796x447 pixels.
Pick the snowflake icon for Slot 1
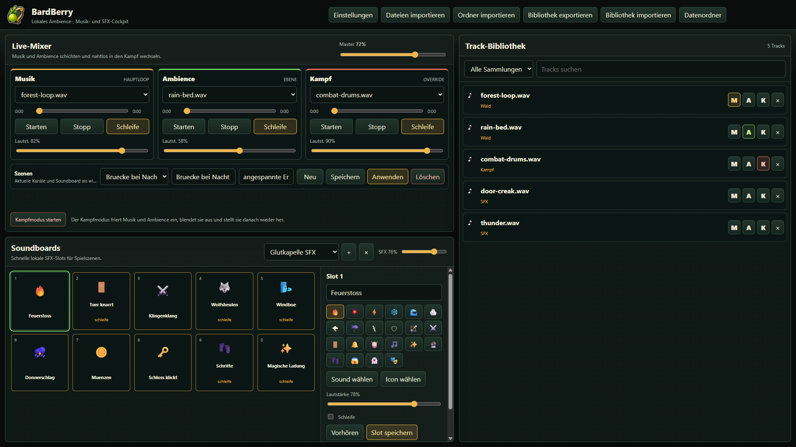pyautogui.click(x=394, y=312)
